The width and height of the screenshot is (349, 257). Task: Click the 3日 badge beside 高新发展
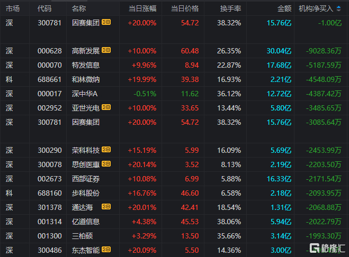106,51
